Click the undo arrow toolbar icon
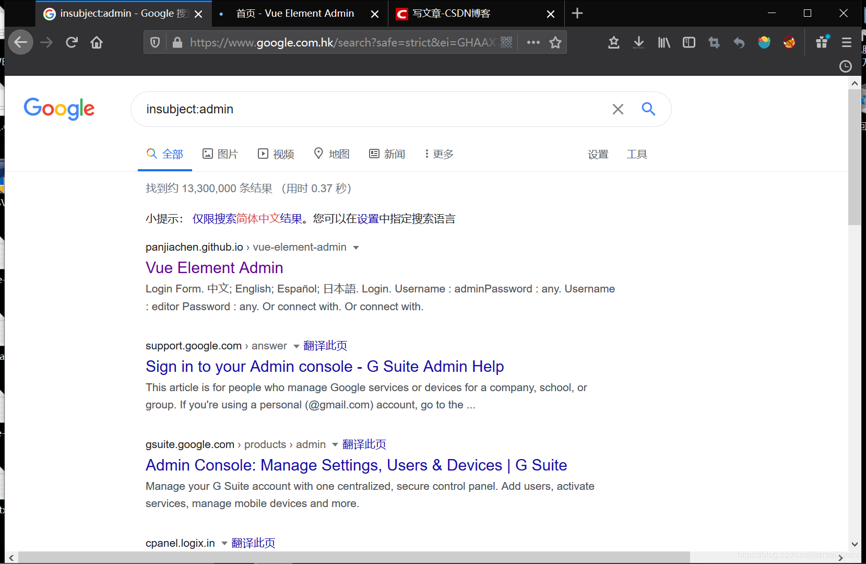Viewport: 866px width, 564px height. point(739,42)
